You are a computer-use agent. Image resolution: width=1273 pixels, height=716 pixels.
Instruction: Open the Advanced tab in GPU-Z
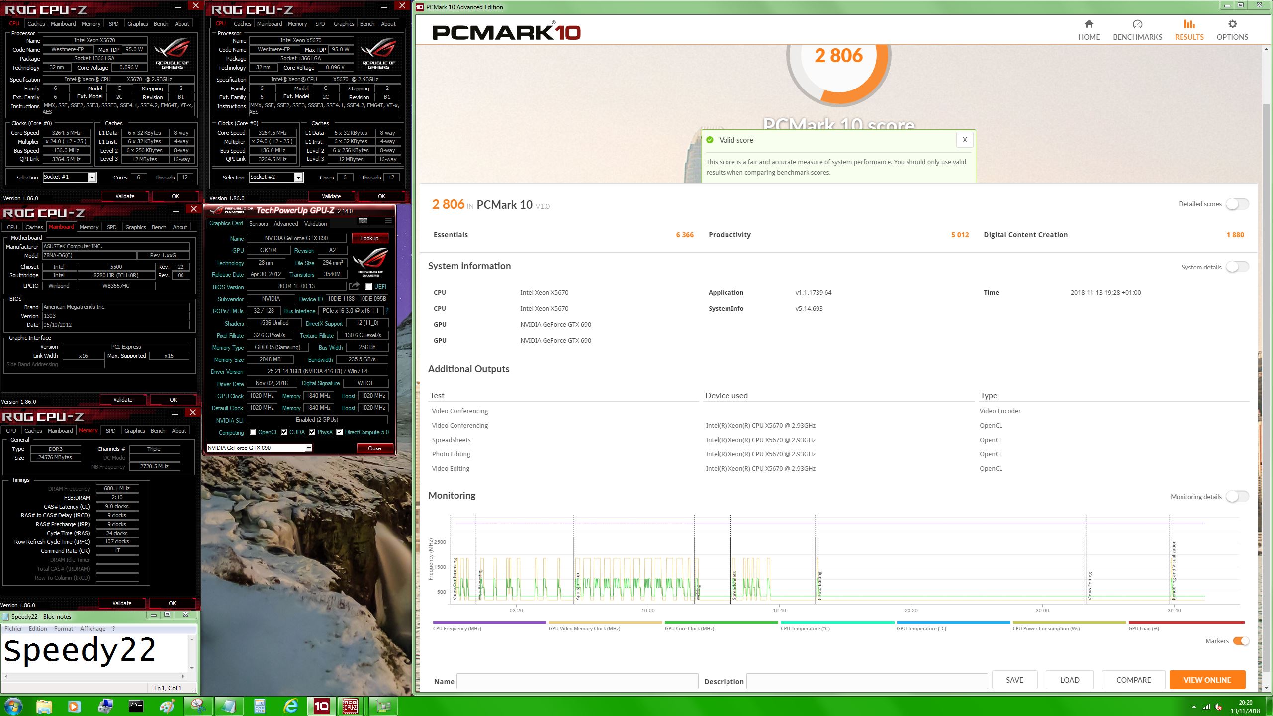tap(286, 224)
